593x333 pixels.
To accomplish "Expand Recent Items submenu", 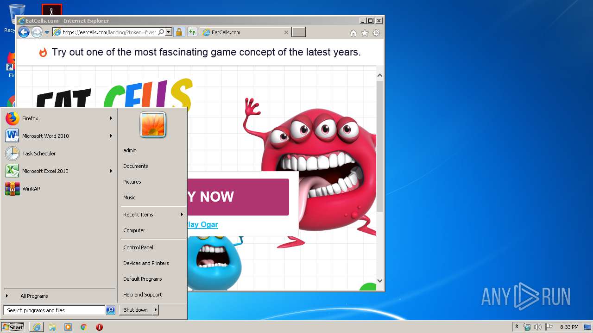I will (152, 215).
